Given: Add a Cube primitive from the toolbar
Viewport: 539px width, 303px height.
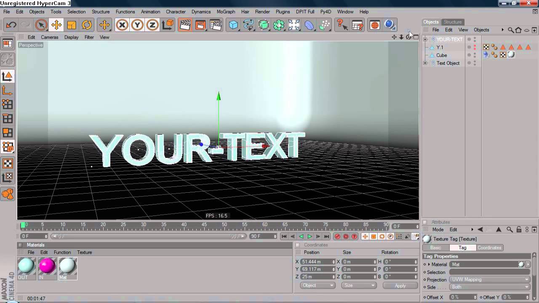Looking at the screenshot, I should click(233, 25).
